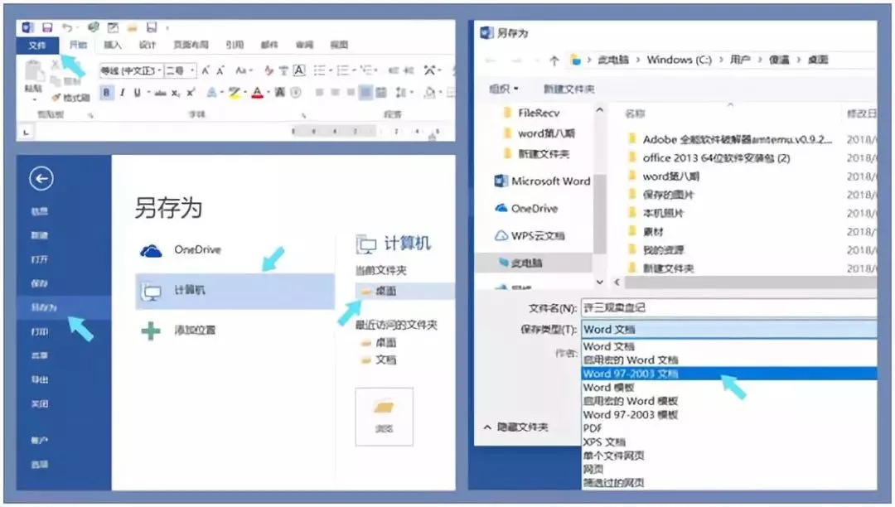Open the text highlight color tool
Viewport: 895px width, 507px height.
(235, 91)
